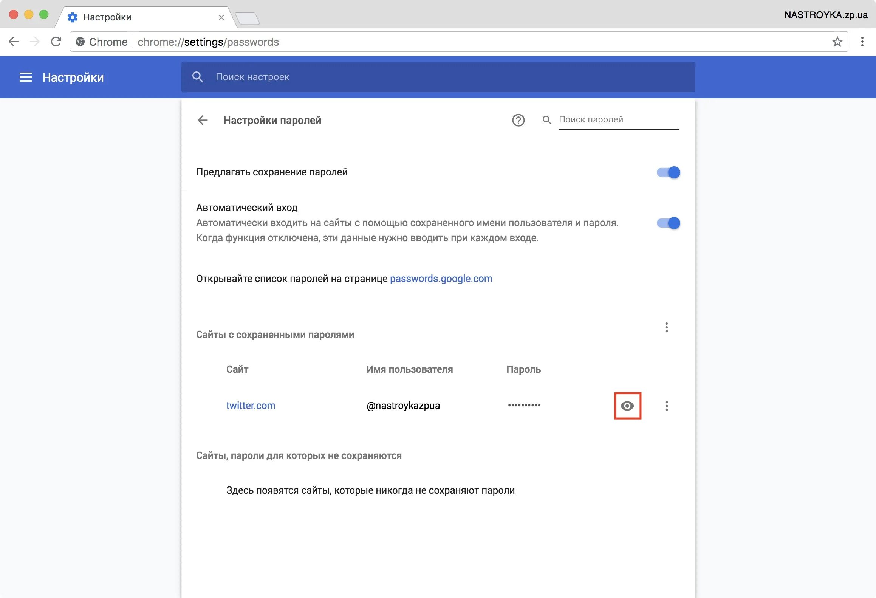Toggle the 'Предлагать сохранение паролей' switch
This screenshot has width=876, height=598.
[667, 172]
